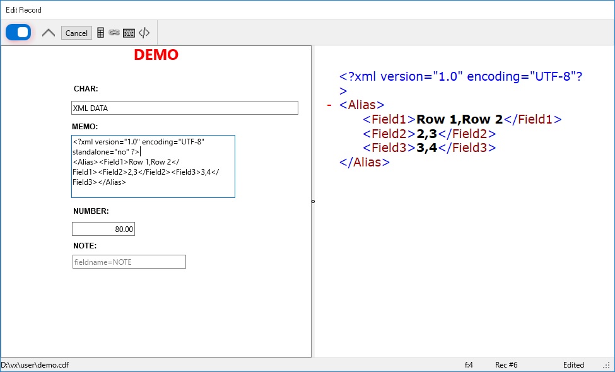Click the splitter handle between the panes

pos(313,202)
